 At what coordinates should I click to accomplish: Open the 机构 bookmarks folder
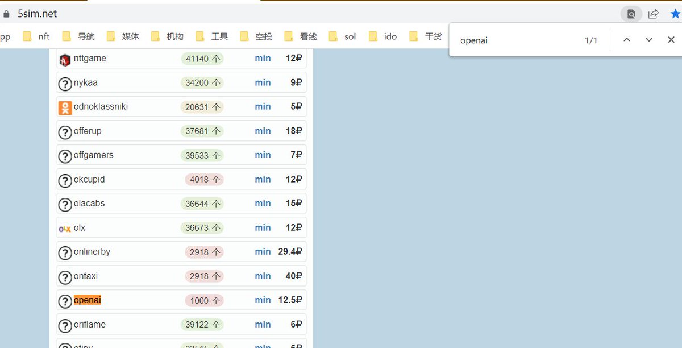pos(167,36)
